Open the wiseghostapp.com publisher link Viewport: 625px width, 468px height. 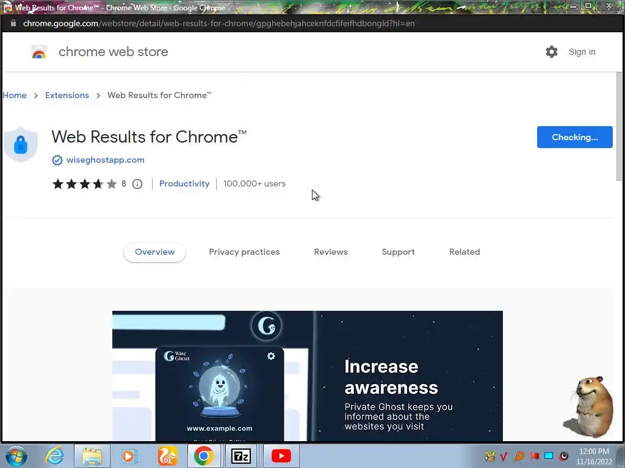pos(105,160)
